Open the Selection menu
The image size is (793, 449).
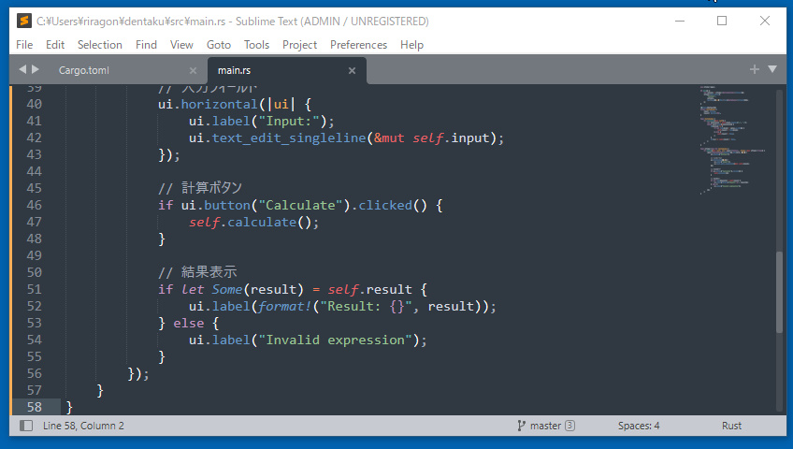(x=99, y=44)
